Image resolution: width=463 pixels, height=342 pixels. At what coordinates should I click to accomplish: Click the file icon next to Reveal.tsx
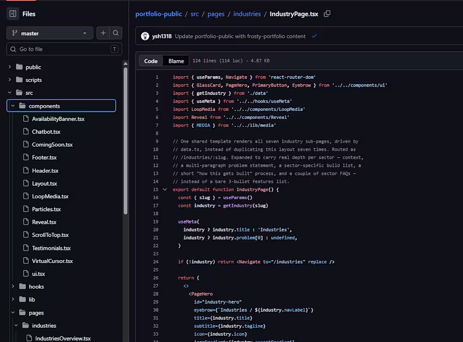pos(26,222)
